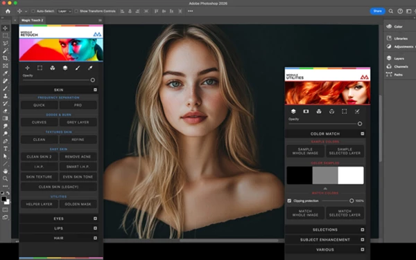Screen dimensions: 416x260
Task: Click QUICK frequency separation button
Action: [40, 105]
